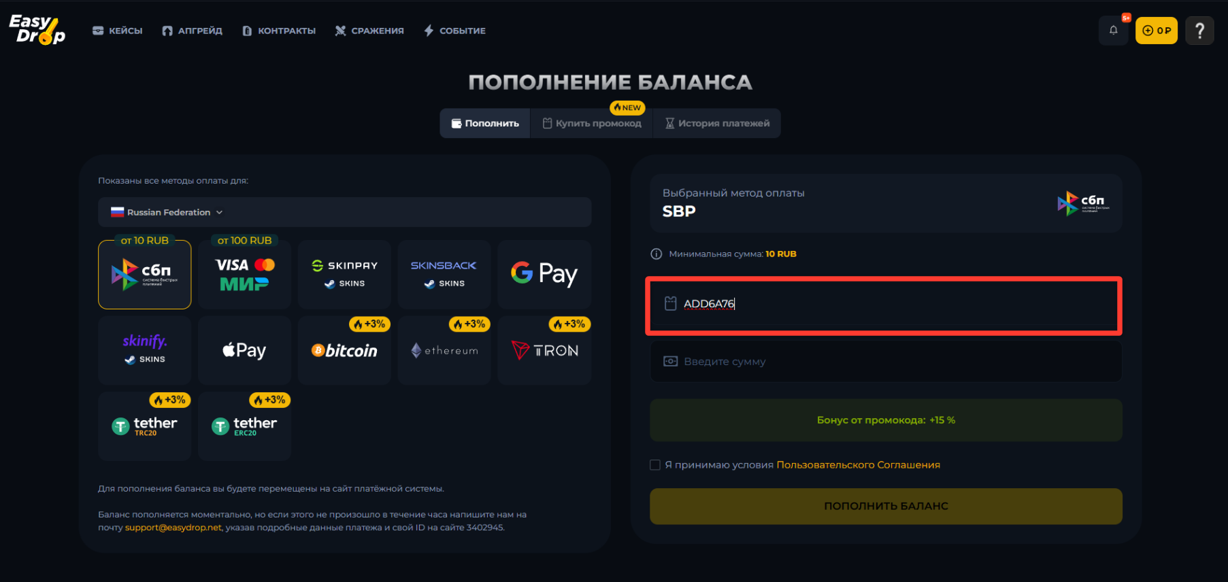The width and height of the screenshot is (1228, 582).
Task: Choose Visa/MIR card payment method
Action: [244, 274]
